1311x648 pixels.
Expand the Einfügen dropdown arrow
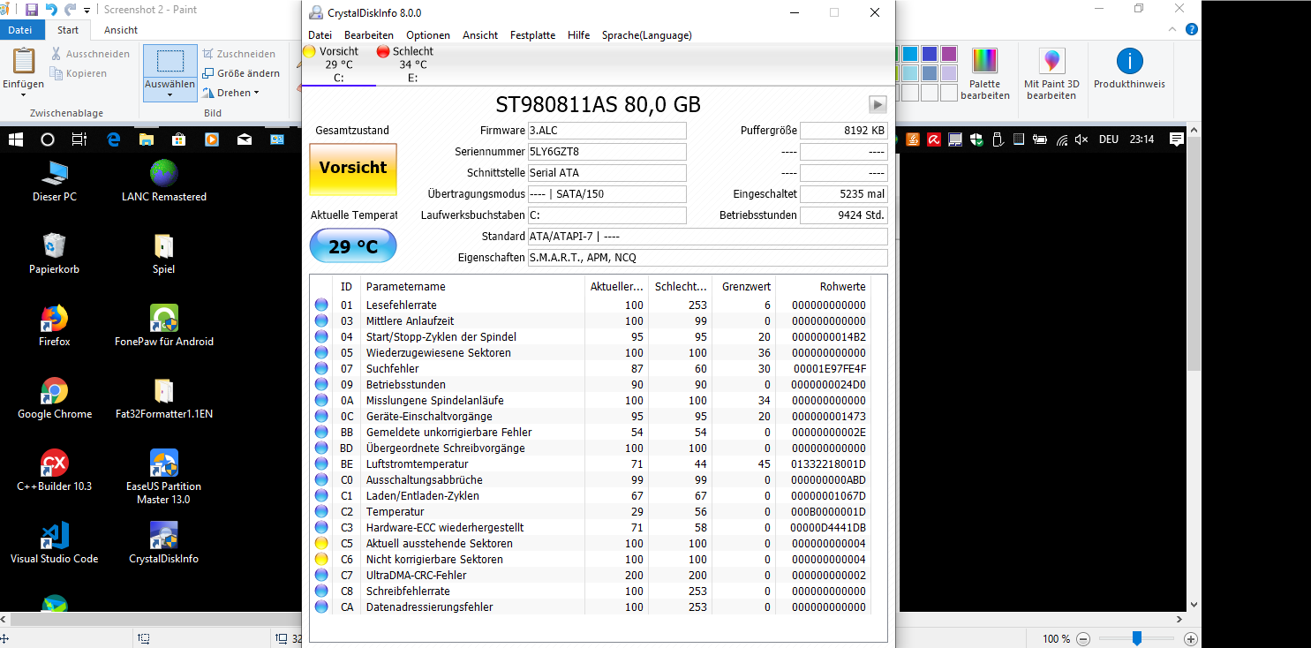click(x=23, y=95)
